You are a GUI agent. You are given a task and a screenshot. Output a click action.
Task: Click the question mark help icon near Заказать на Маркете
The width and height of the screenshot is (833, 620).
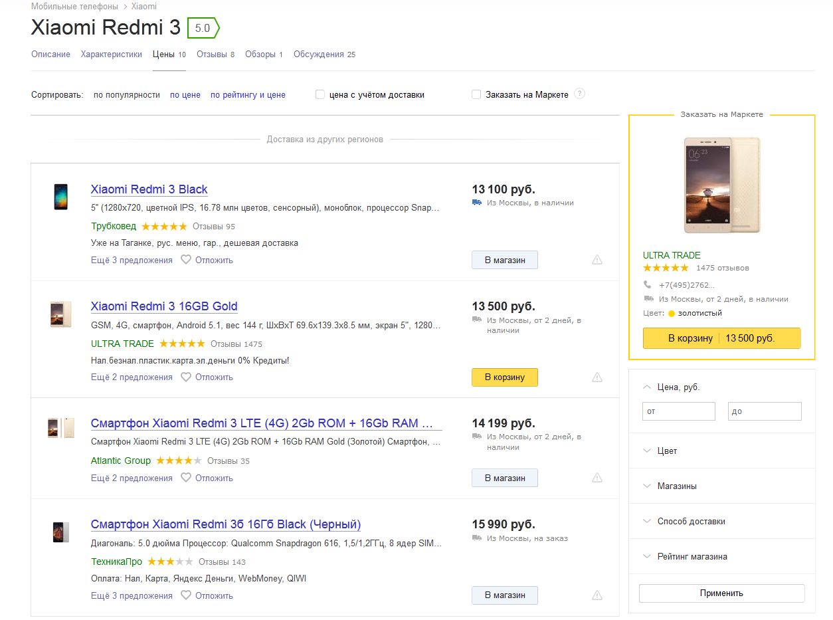point(579,94)
